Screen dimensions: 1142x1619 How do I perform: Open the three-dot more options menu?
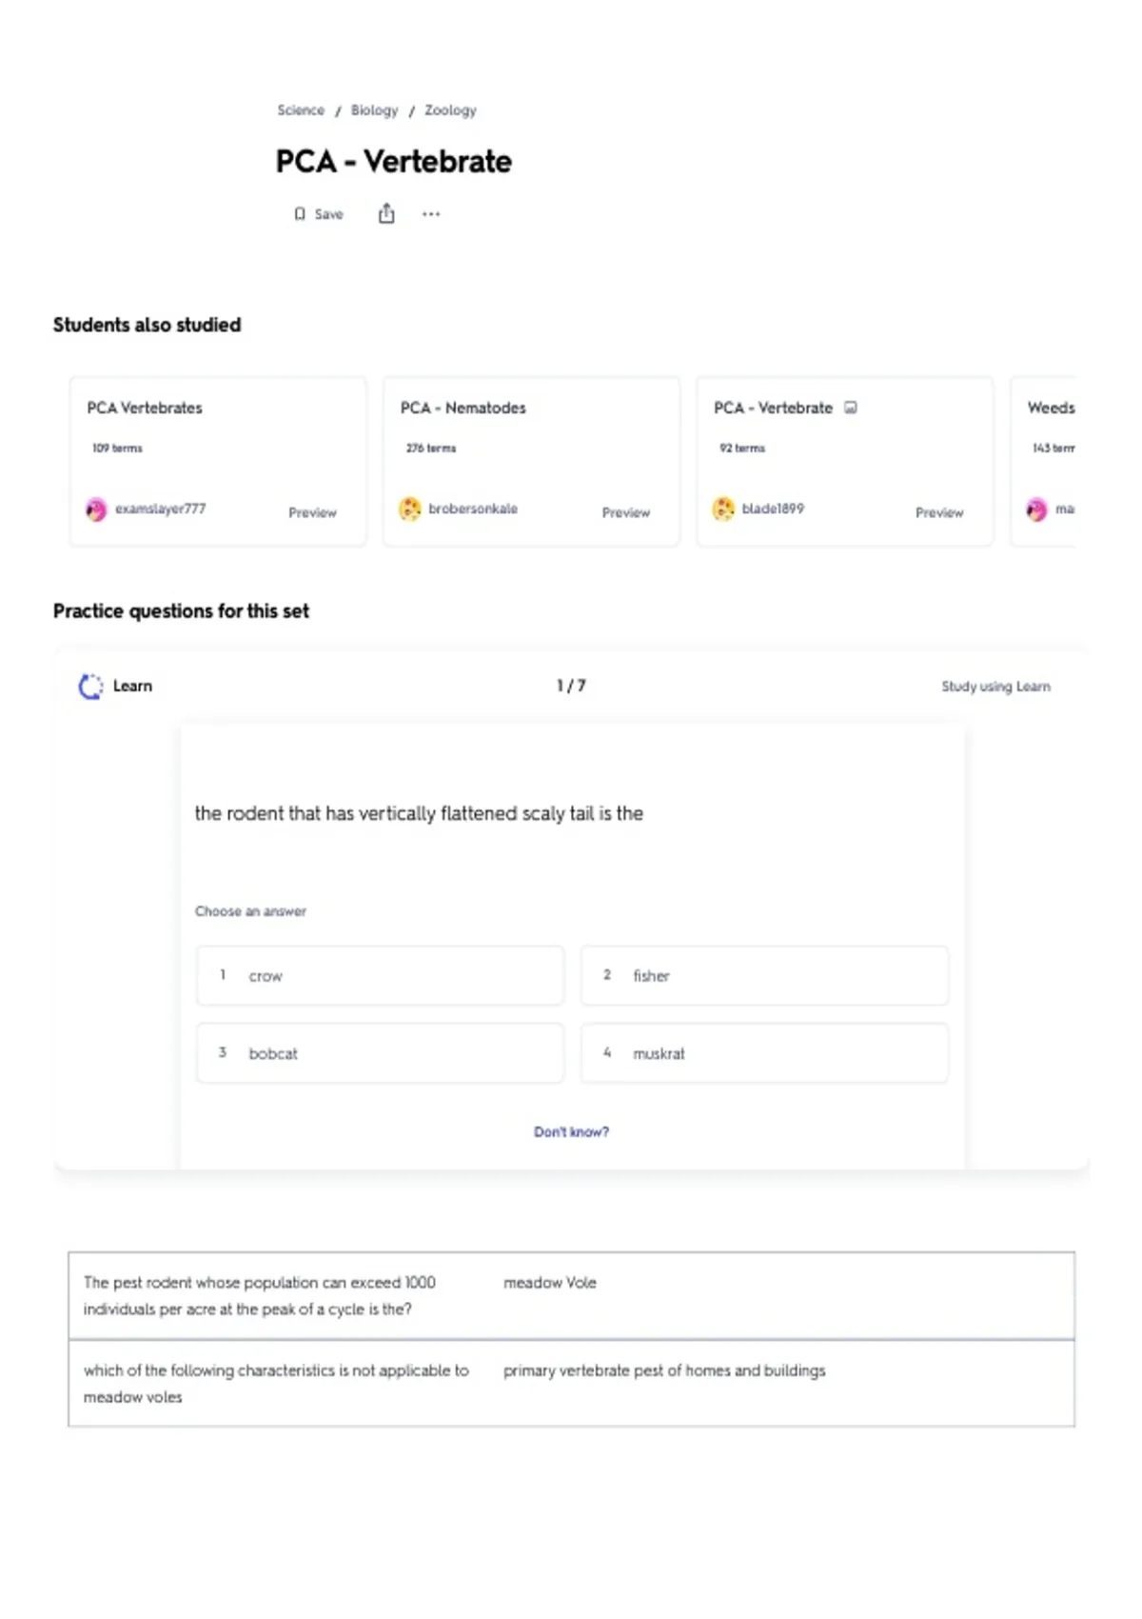(x=431, y=214)
